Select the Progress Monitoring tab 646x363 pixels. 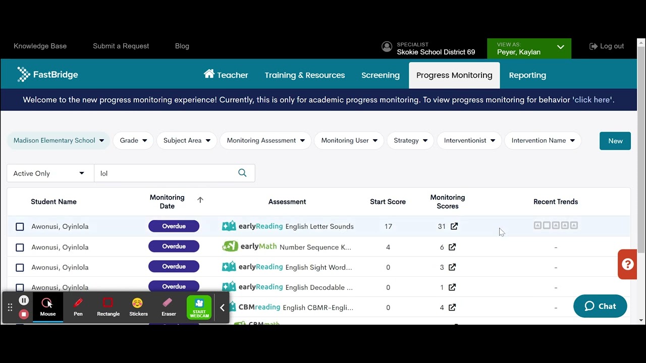pyautogui.click(x=454, y=75)
